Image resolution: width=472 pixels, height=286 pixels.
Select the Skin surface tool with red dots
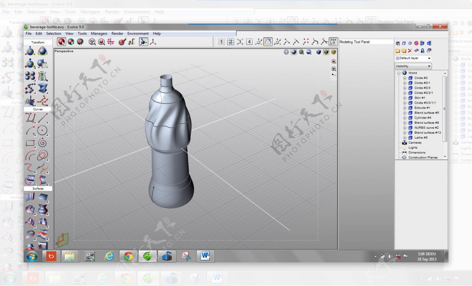tap(30, 197)
